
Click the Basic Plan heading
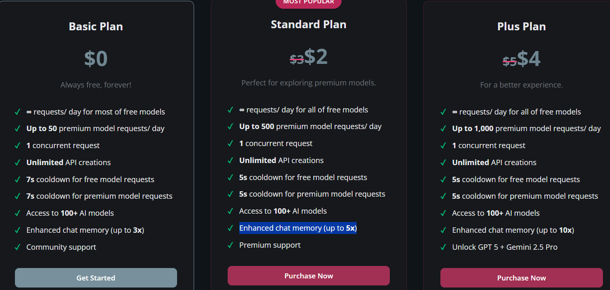point(96,27)
